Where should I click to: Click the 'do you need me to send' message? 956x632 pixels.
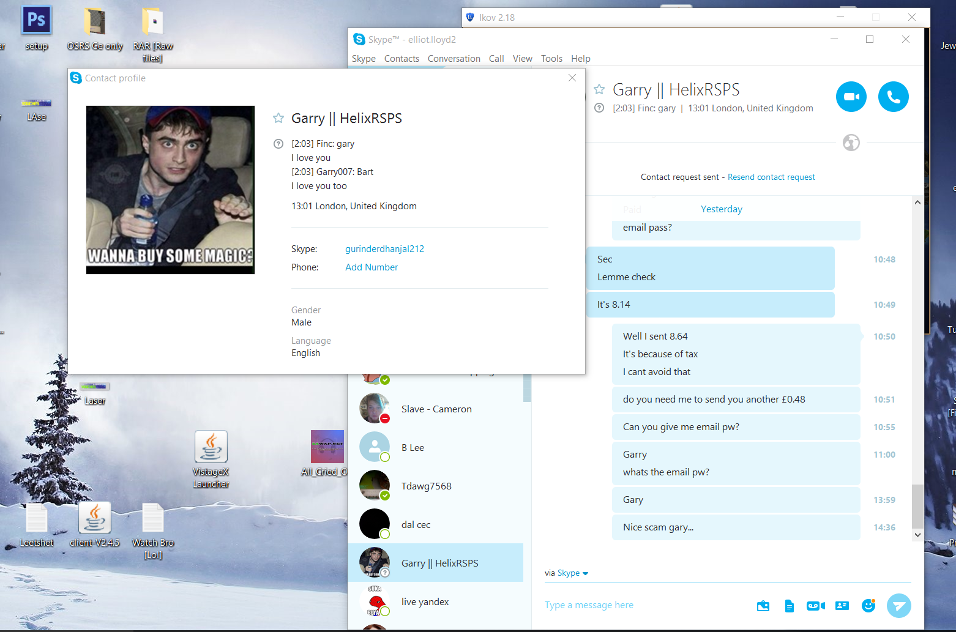tap(736, 400)
